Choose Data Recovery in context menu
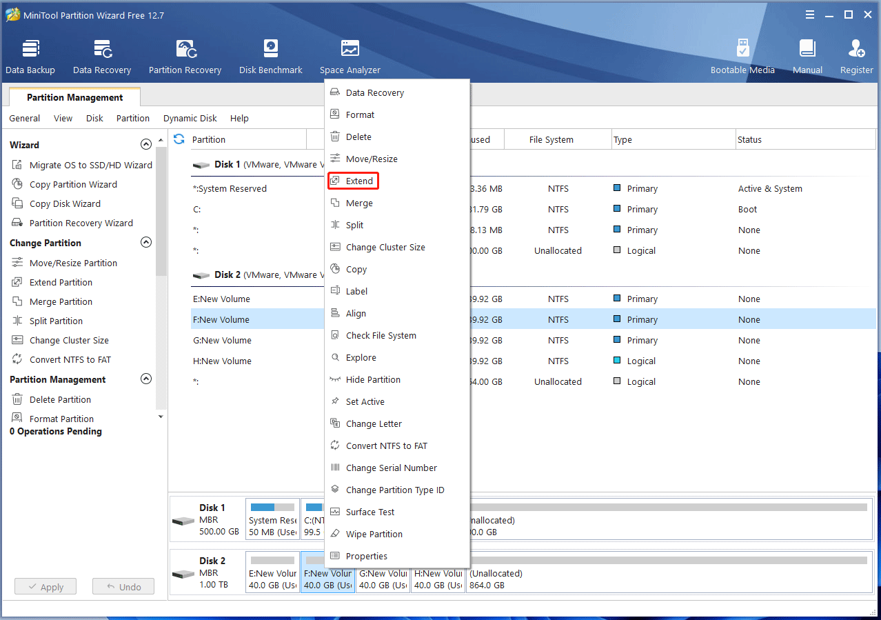 [x=397, y=92]
